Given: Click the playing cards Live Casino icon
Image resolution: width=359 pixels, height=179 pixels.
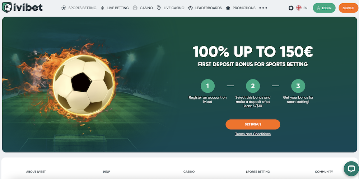Looking at the screenshot, I should pos(159,8).
